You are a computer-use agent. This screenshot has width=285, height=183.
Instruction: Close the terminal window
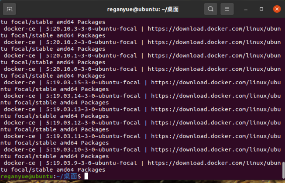[x=277, y=9]
